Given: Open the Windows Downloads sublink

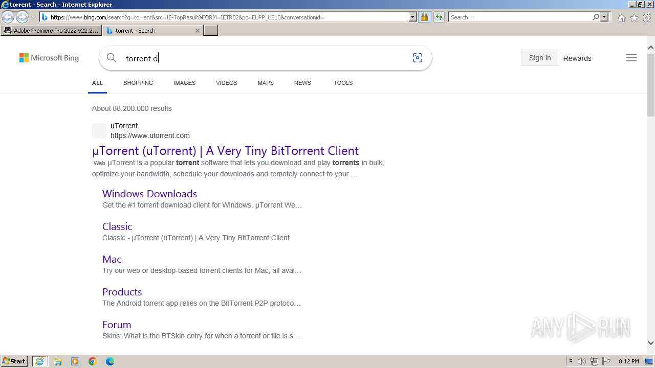Looking at the screenshot, I should click(149, 194).
